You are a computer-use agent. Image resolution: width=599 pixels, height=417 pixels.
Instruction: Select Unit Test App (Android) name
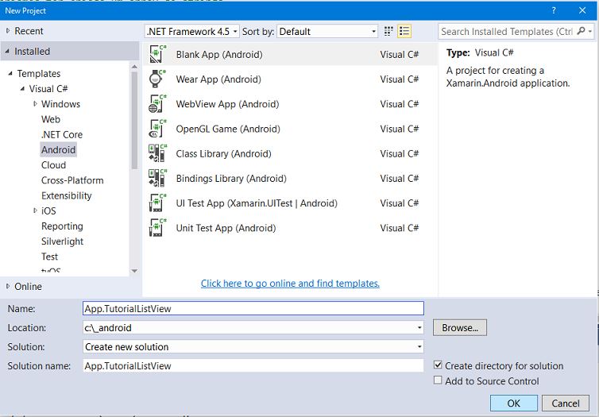tap(226, 228)
